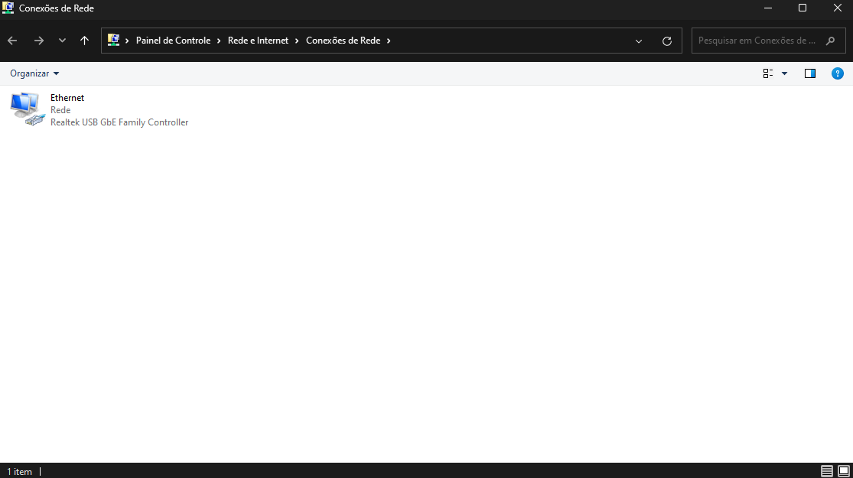
Task: Go forward with the right arrow button
Action: tap(38, 41)
